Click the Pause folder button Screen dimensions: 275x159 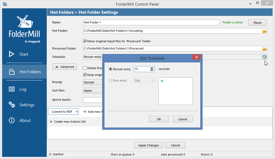[x=257, y=23]
